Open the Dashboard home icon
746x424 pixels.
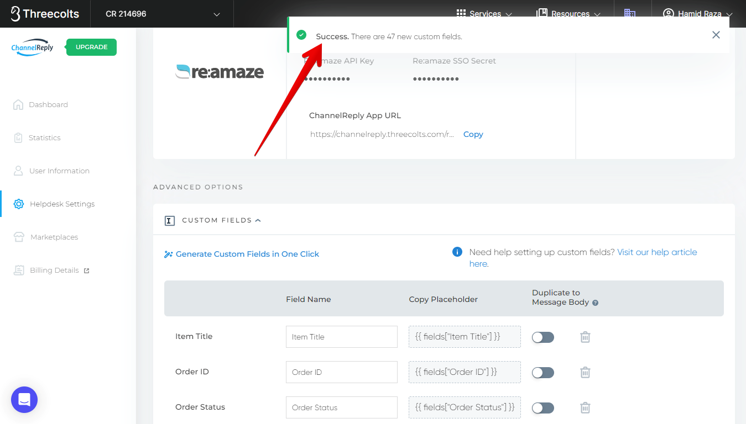click(x=18, y=104)
